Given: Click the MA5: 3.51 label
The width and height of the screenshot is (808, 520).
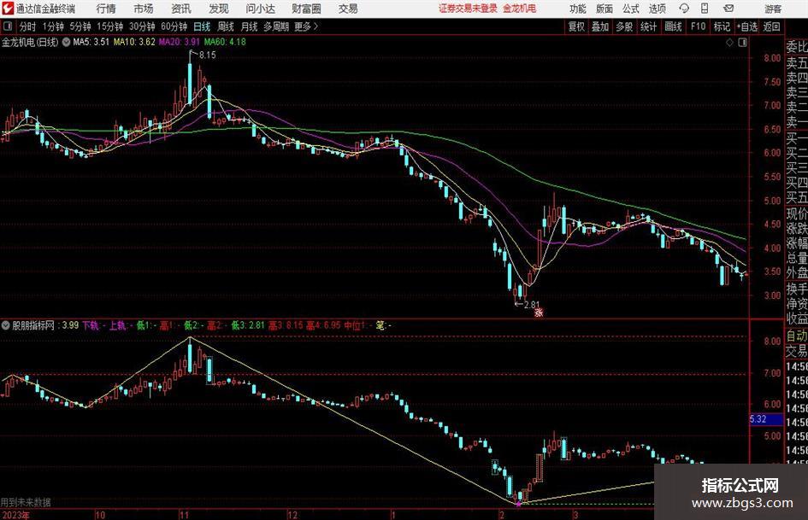Looking at the screenshot, I should [91, 42].
